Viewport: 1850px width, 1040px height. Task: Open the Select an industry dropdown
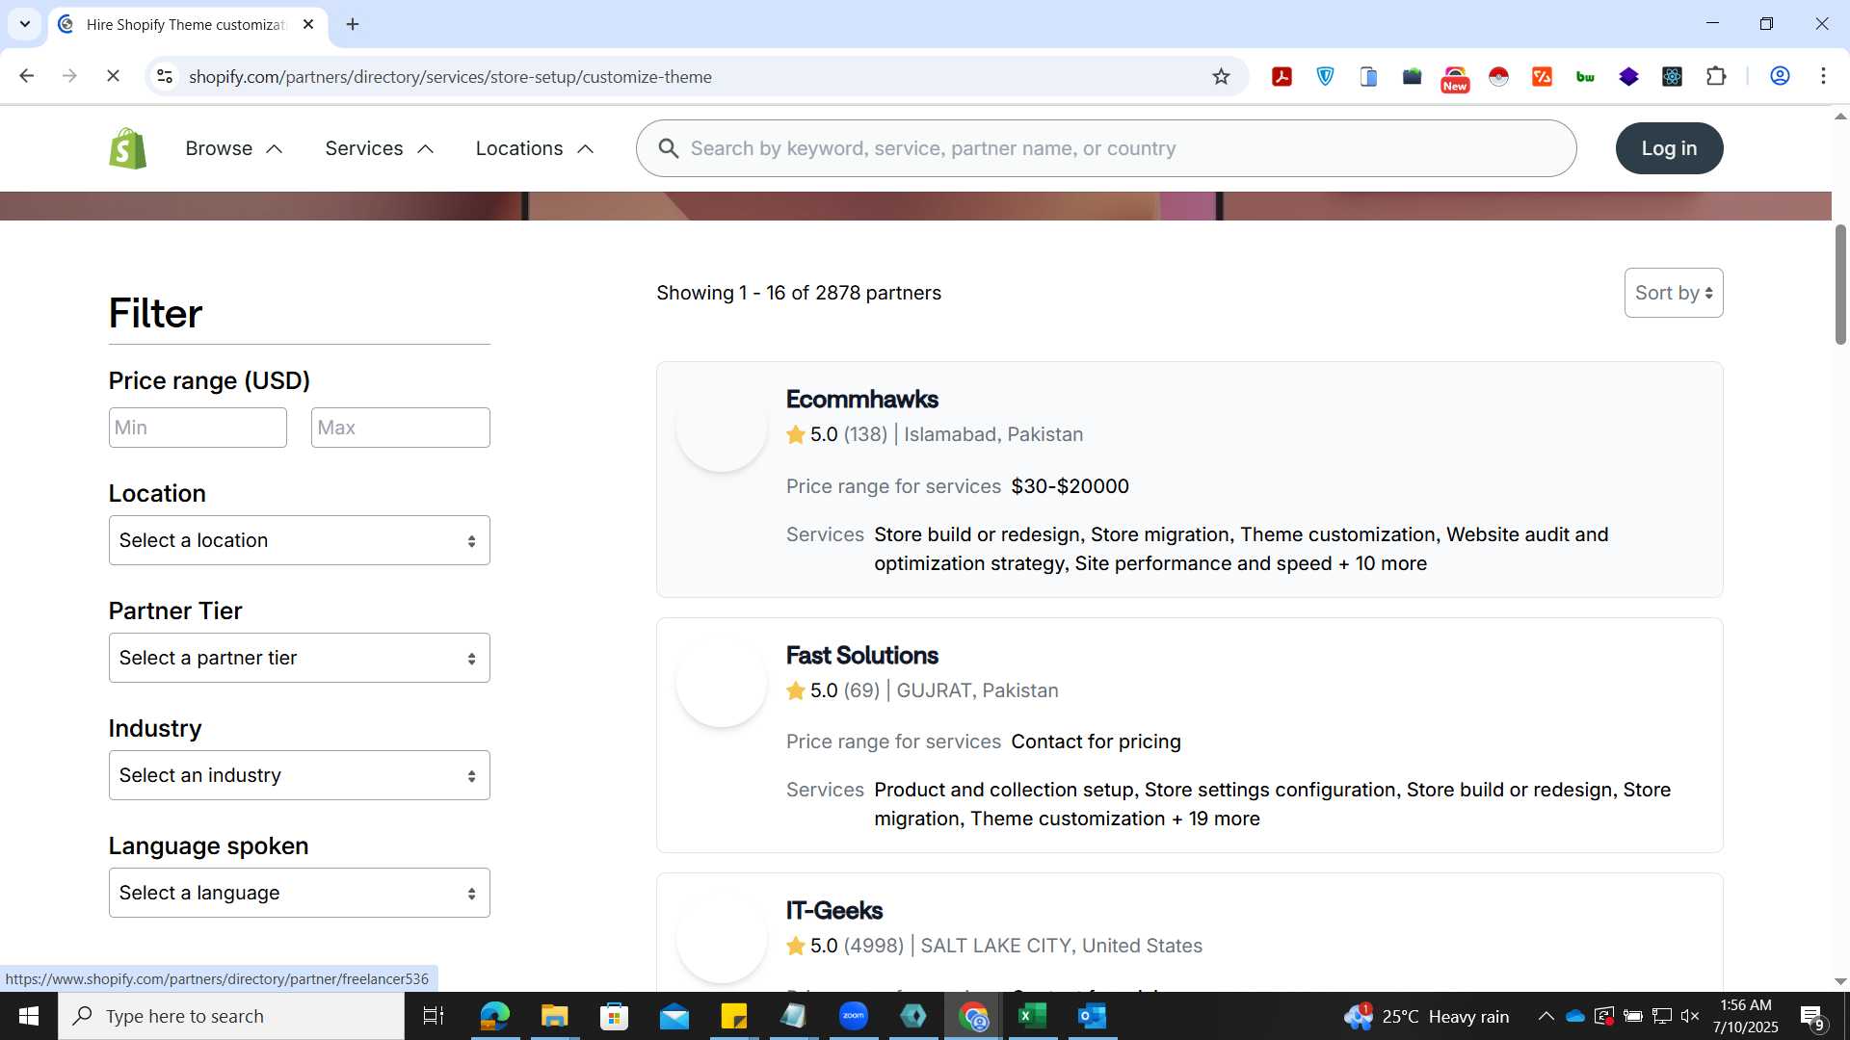[299, 775]
